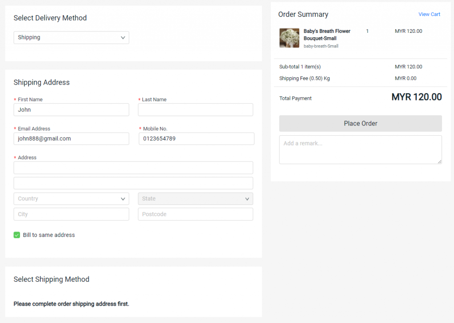Click the Order Summary heading
454x323 pixels.
click(303, 15)
